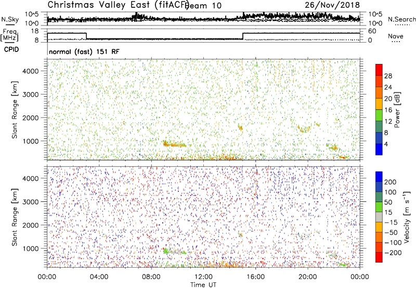The height and width of the screenshot is (288, 416).
Task: Click the 'Velocity [m s-1]' color bar label
Action: tap(407, 217)
